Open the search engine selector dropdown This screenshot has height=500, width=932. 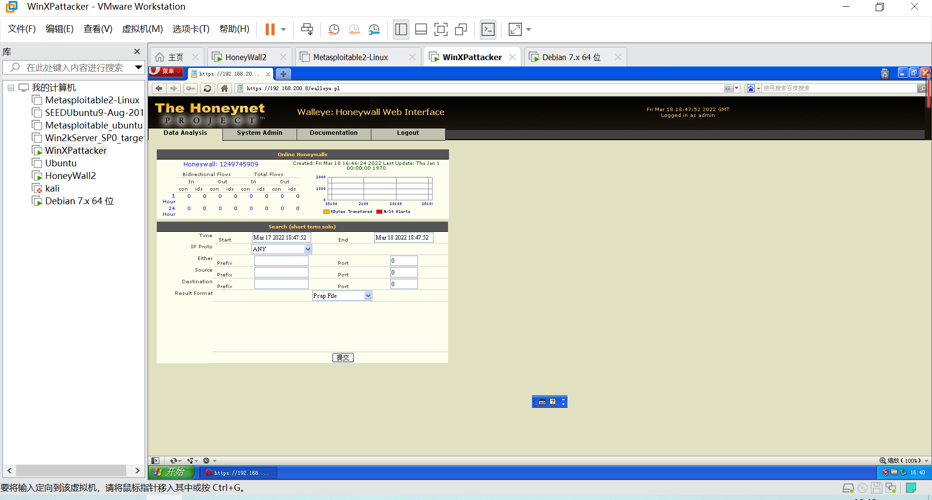click(753, 88)
